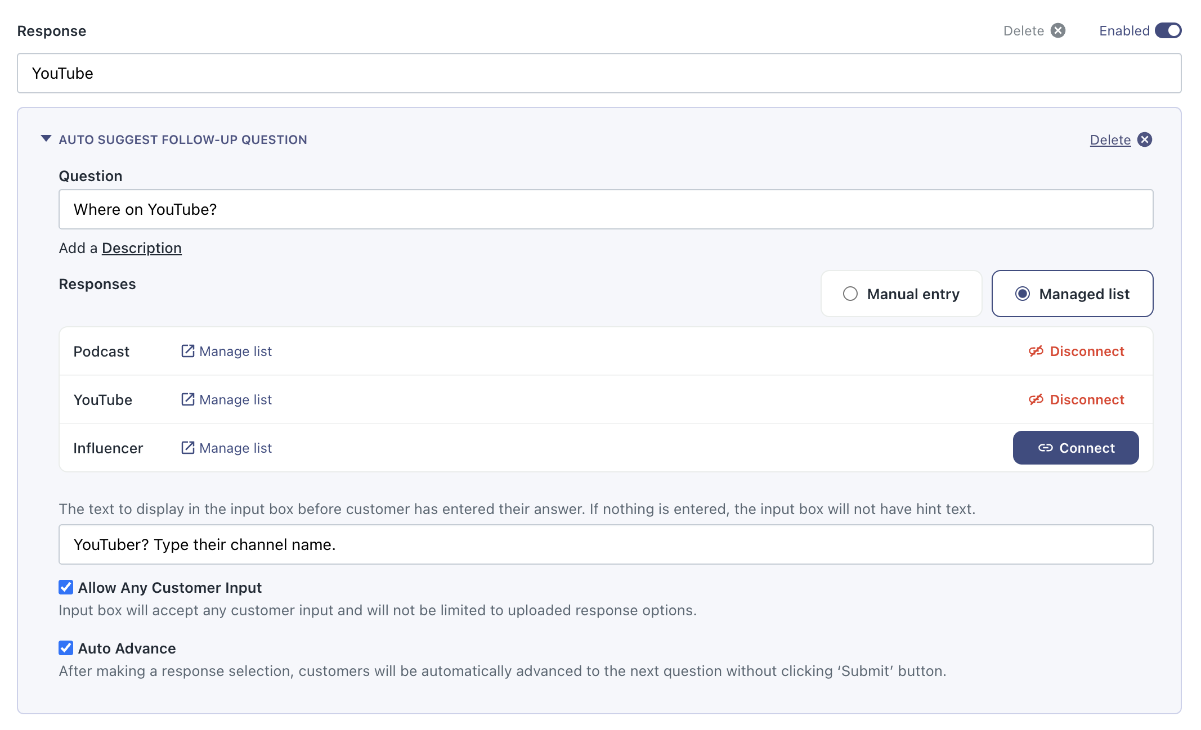Click the unlink icon in Podcast row
The height and width of the screenshot is (730, 1201).
[x=1036, y=351]
